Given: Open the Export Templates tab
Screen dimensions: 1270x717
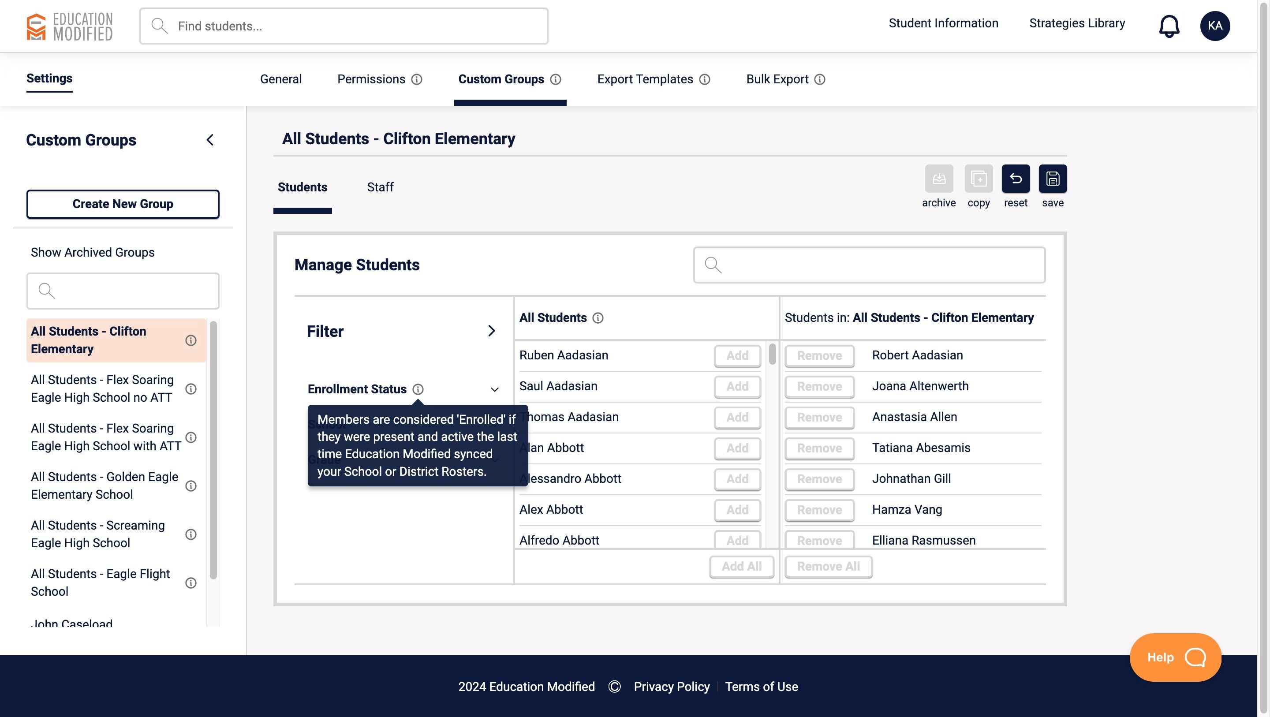Looking at the screenshot, I should click(645, 79).
